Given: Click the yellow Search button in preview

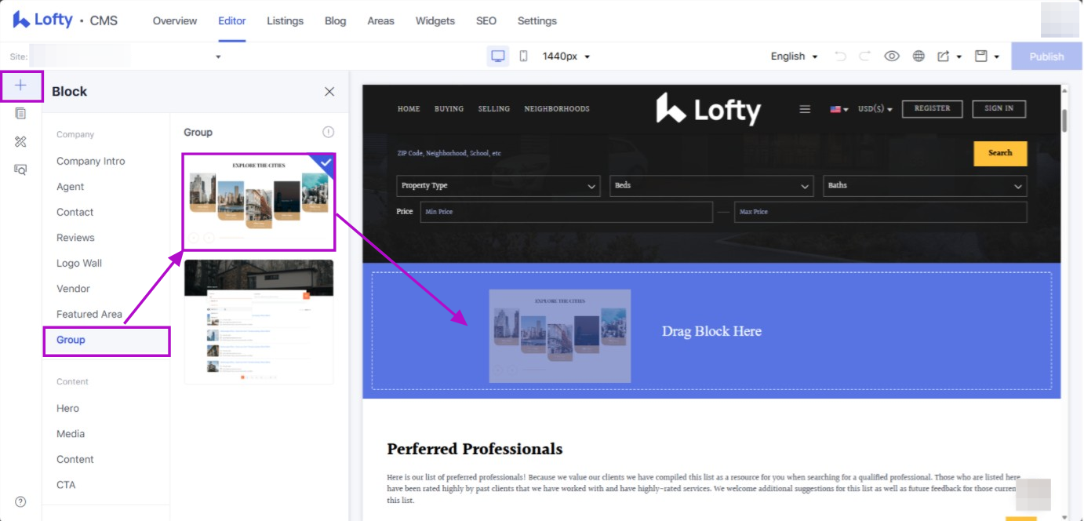Looking at the screenshot, I should [x=1000, y=153].
